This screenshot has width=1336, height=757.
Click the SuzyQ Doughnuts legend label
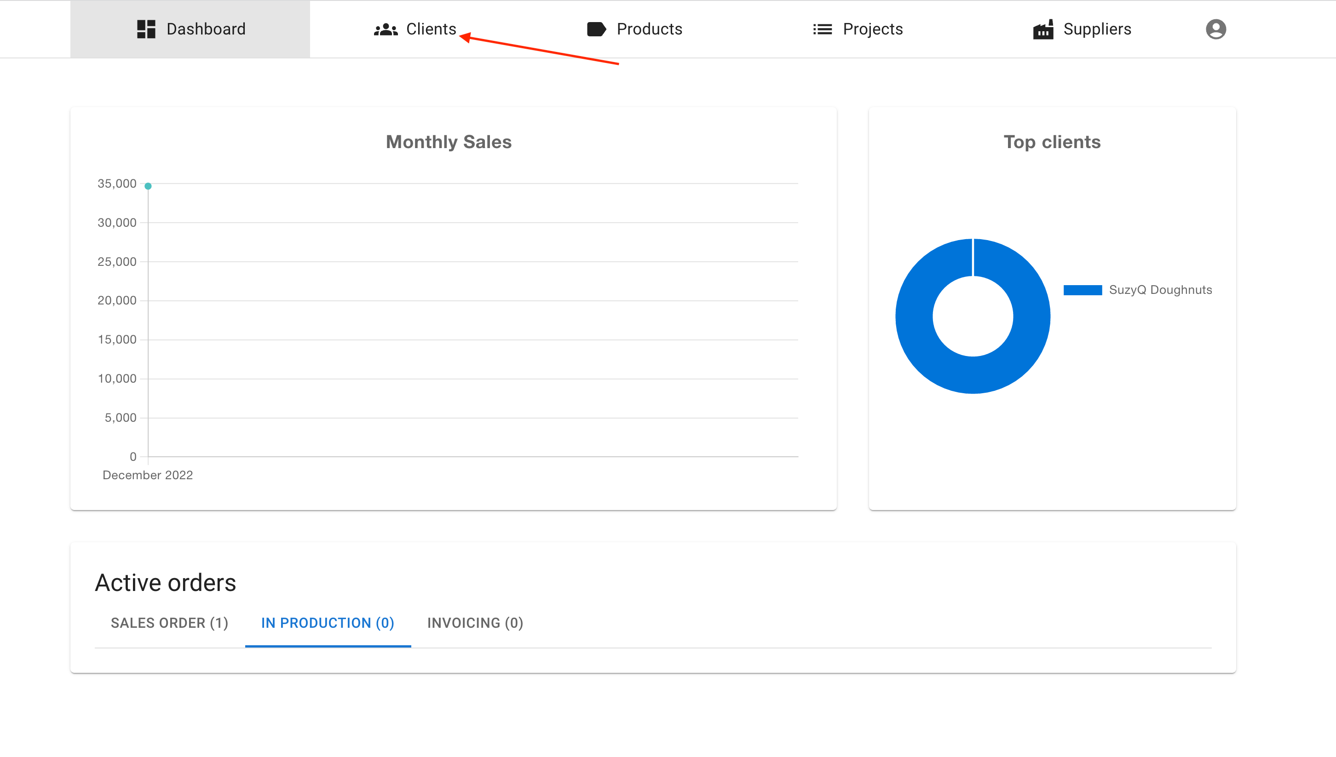pos(1160,290)
